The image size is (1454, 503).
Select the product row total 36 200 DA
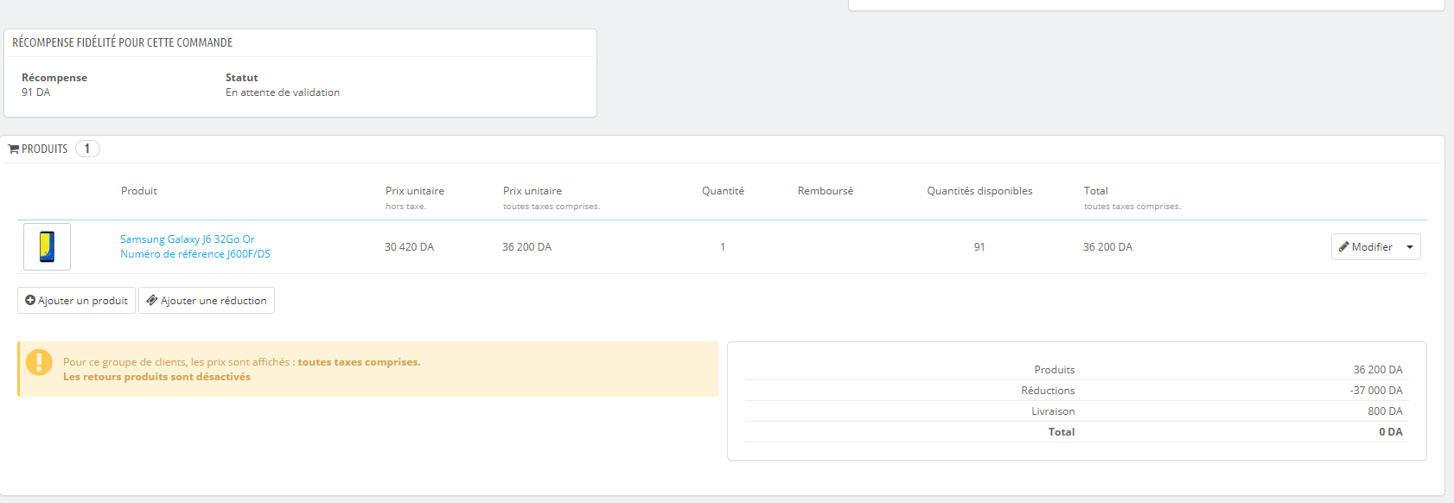1108,247
